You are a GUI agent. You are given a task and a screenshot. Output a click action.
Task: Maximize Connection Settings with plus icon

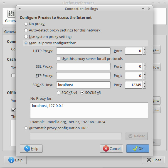coord(143,9)
